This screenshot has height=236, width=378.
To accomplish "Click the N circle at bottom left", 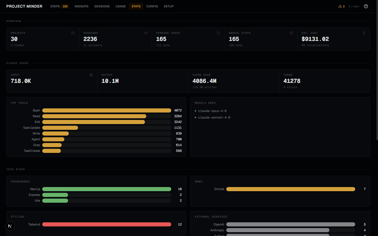I will [10, 226].
